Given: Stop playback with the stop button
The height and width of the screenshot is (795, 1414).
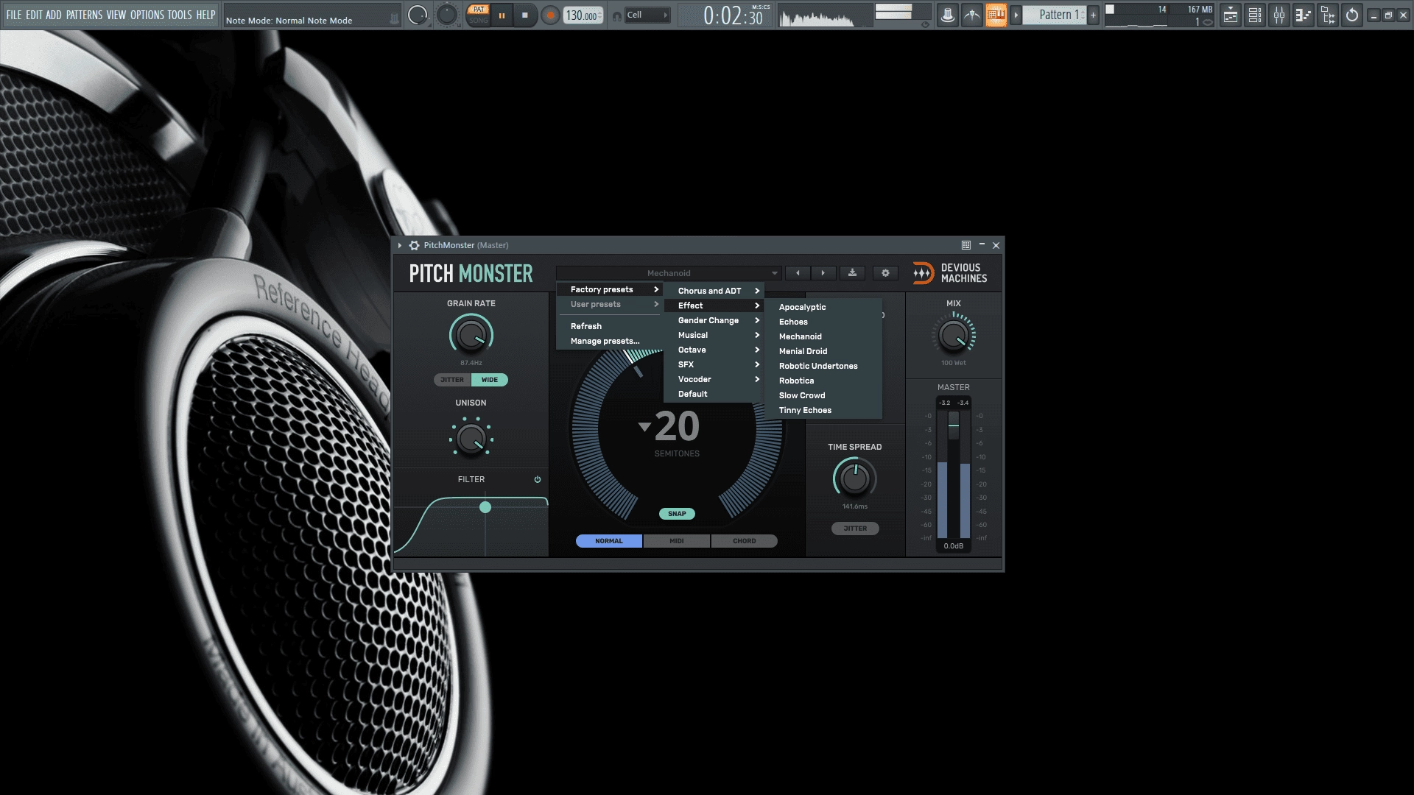Looking at the screenshot, I should coord(525,15).
